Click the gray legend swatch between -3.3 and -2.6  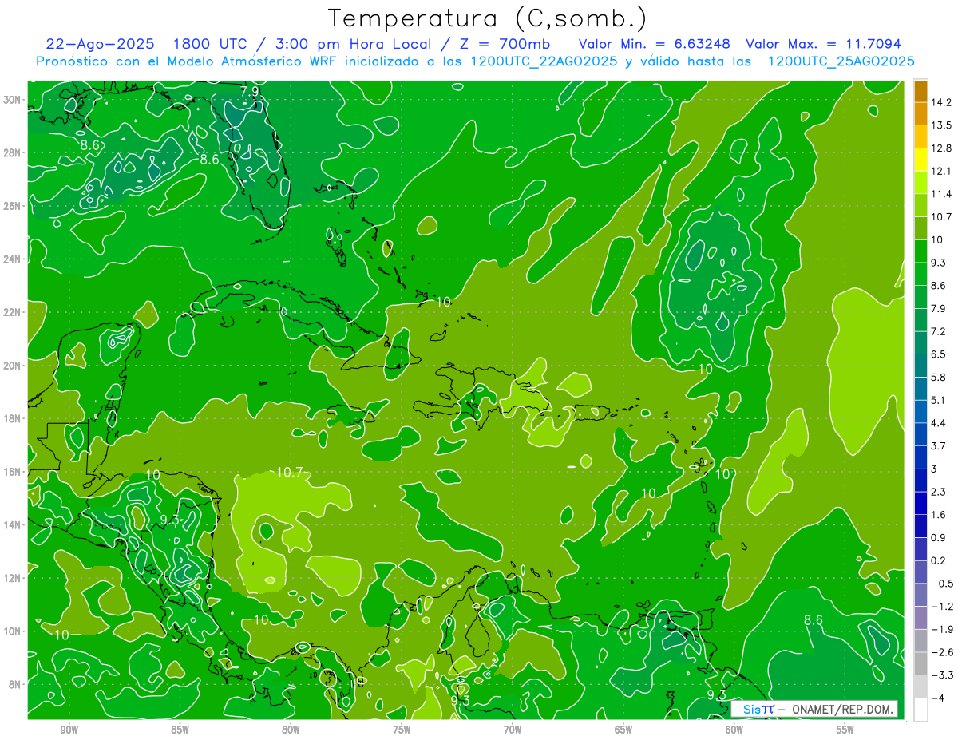920,663
